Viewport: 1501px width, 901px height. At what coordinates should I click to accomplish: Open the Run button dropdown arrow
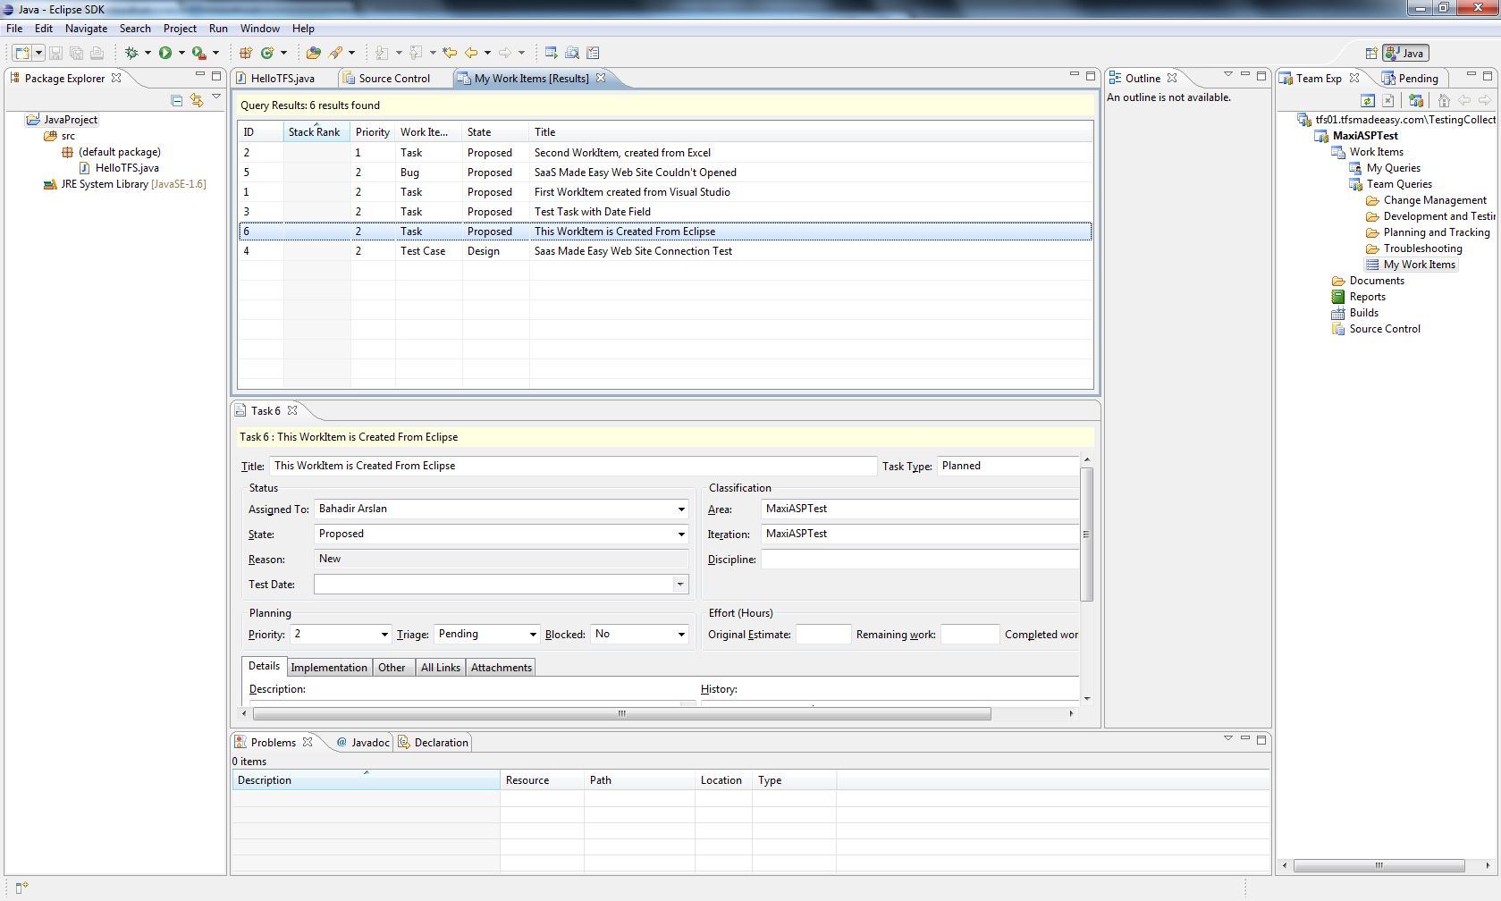click(181, 53)
